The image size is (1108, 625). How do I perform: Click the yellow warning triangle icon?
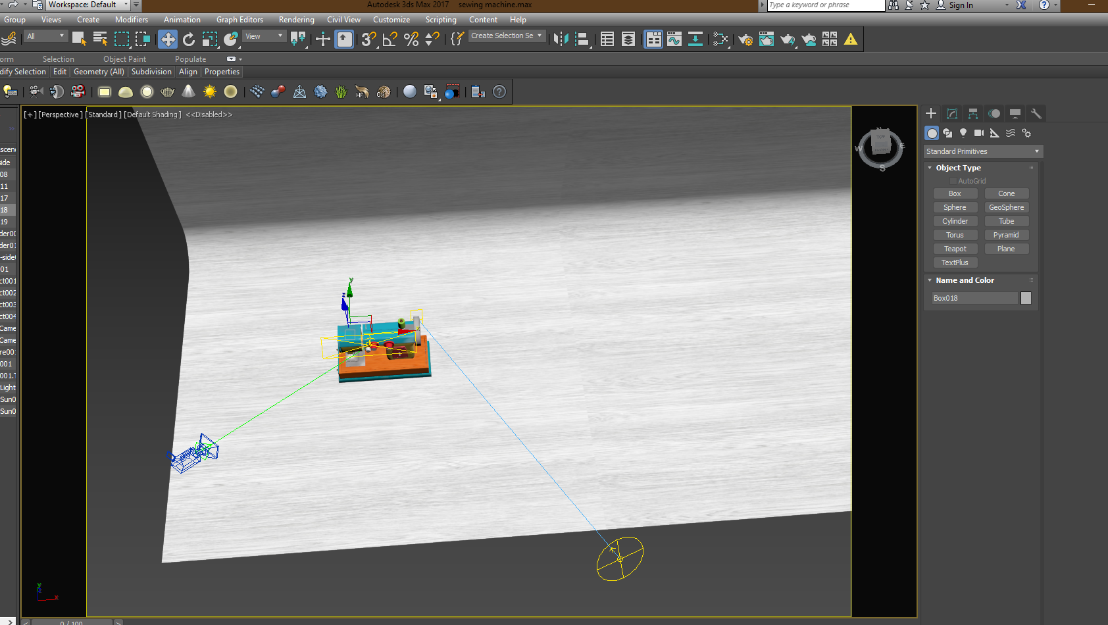(x=851, y=39)
